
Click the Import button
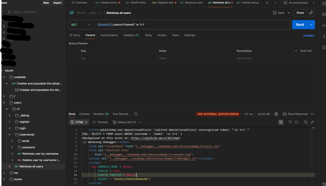57,3
